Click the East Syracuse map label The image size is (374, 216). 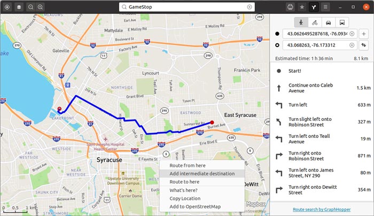(240, 115)
